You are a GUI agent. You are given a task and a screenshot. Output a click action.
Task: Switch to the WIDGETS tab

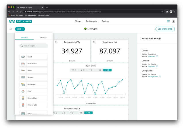click(x=24, y=37)
